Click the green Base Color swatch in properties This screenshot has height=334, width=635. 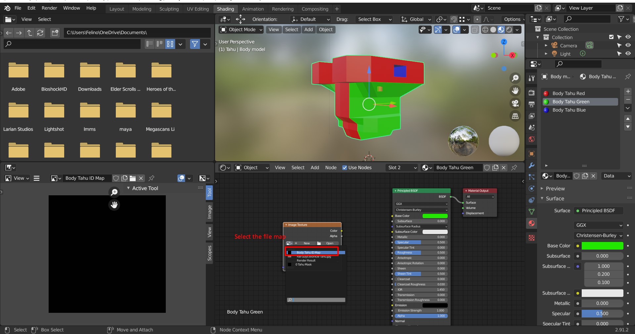pyautogui.click(x=602, y=246)
